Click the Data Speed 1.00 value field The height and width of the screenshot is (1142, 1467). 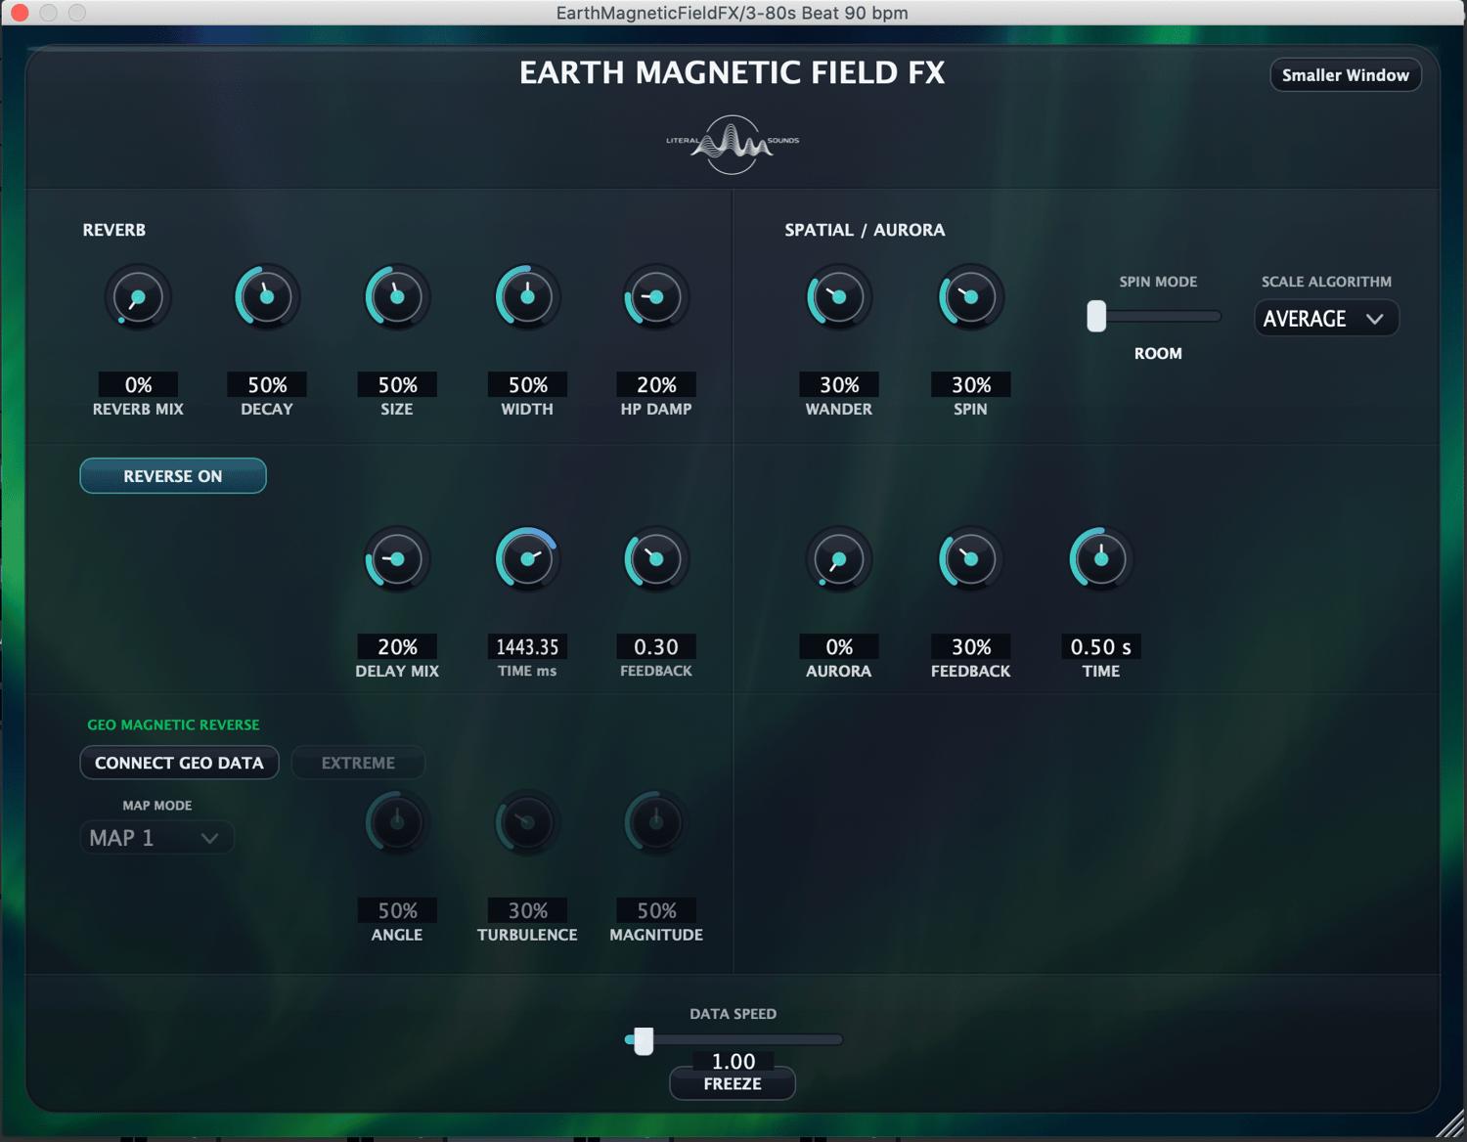733,1061
